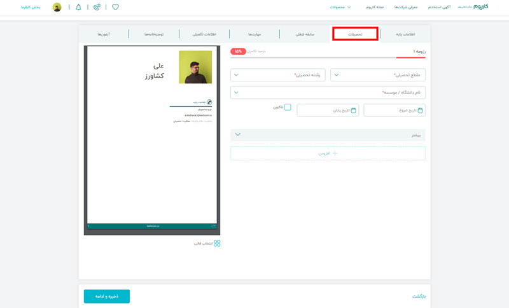The height and width of the screenshot is (308, 509).
Task: Click the start date calendar icon
Action: pos(420,110)
